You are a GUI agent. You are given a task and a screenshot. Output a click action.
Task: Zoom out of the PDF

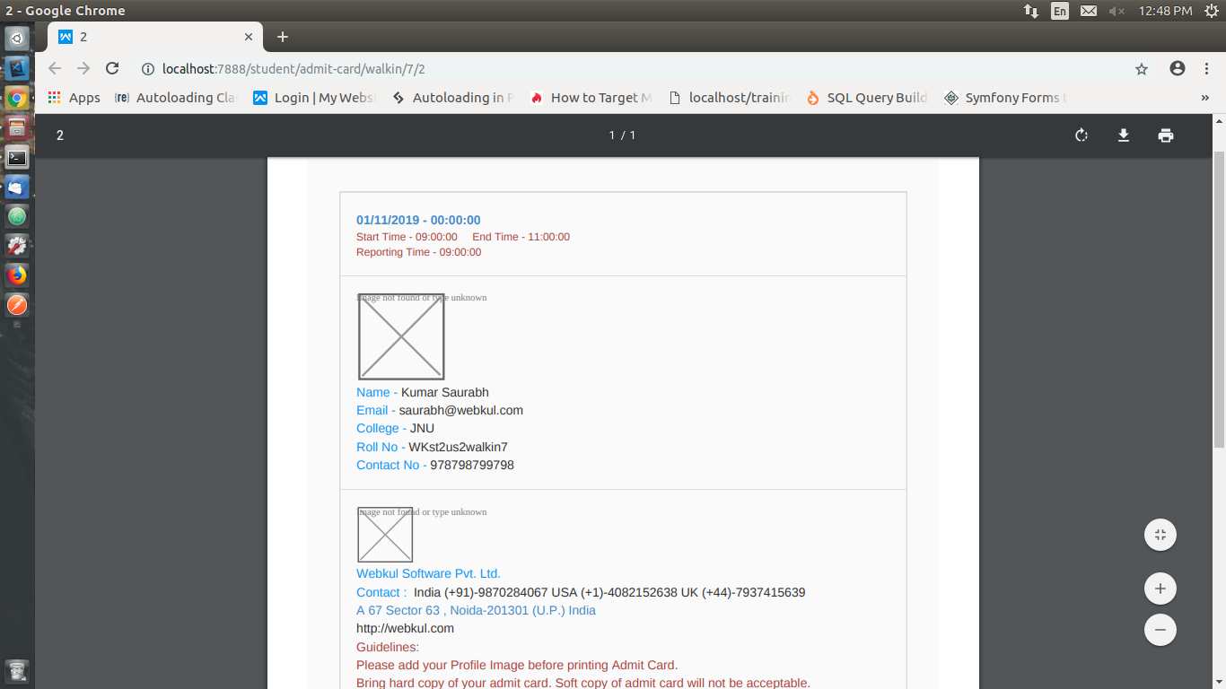click(1160, 629)
